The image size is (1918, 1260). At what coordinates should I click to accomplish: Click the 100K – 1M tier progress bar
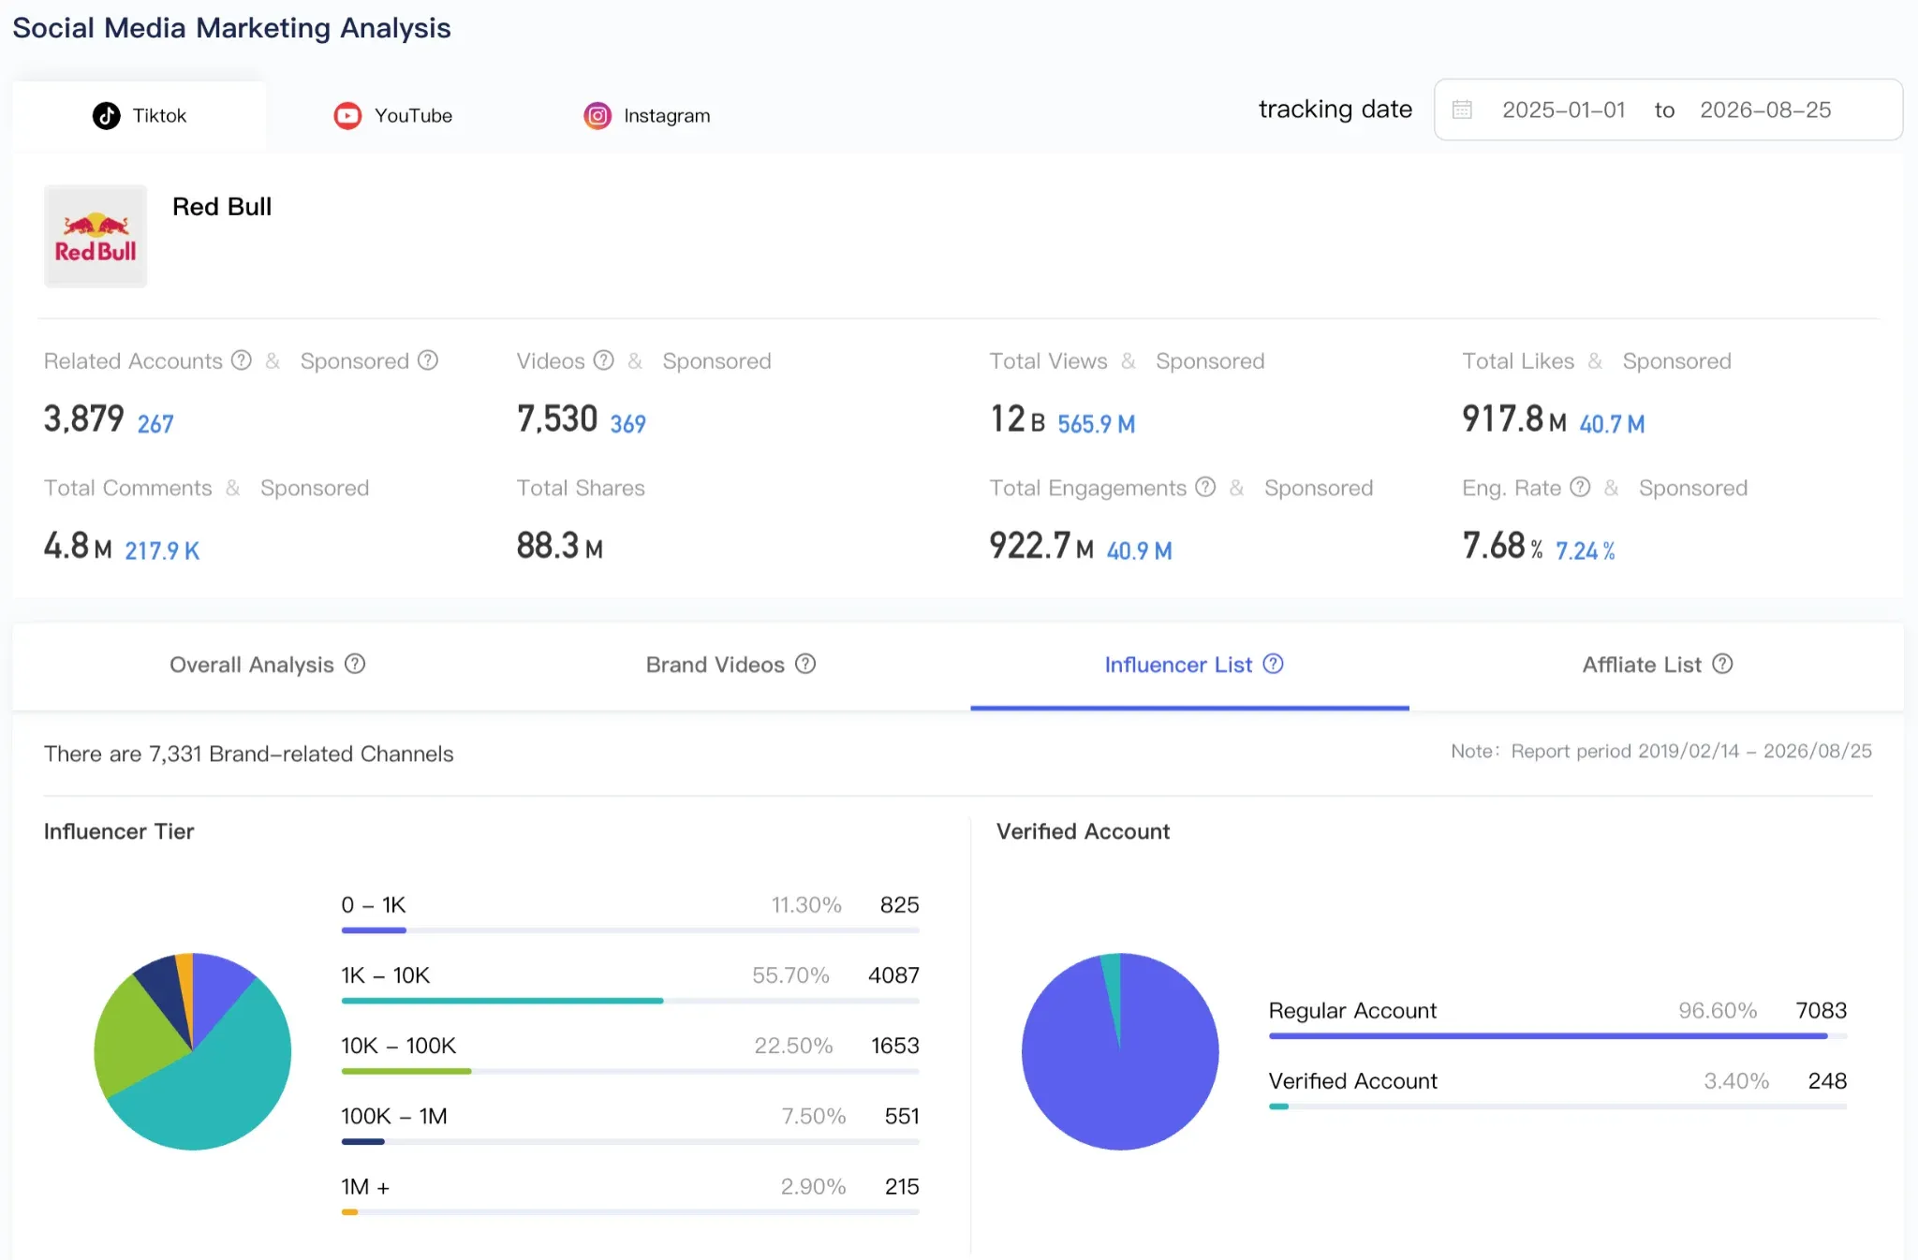630,1141
